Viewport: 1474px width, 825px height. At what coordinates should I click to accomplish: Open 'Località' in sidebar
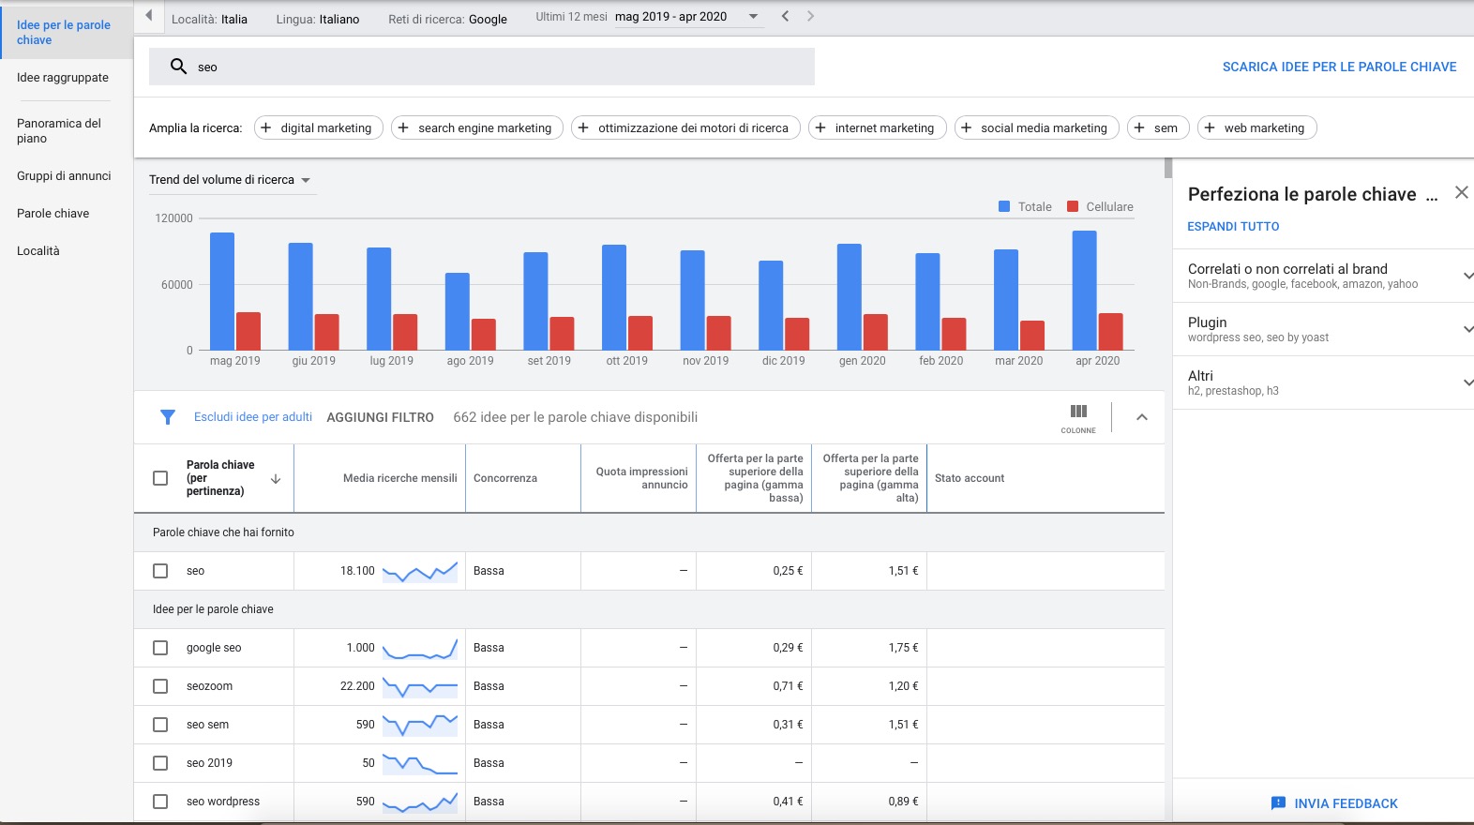[38, 250]
